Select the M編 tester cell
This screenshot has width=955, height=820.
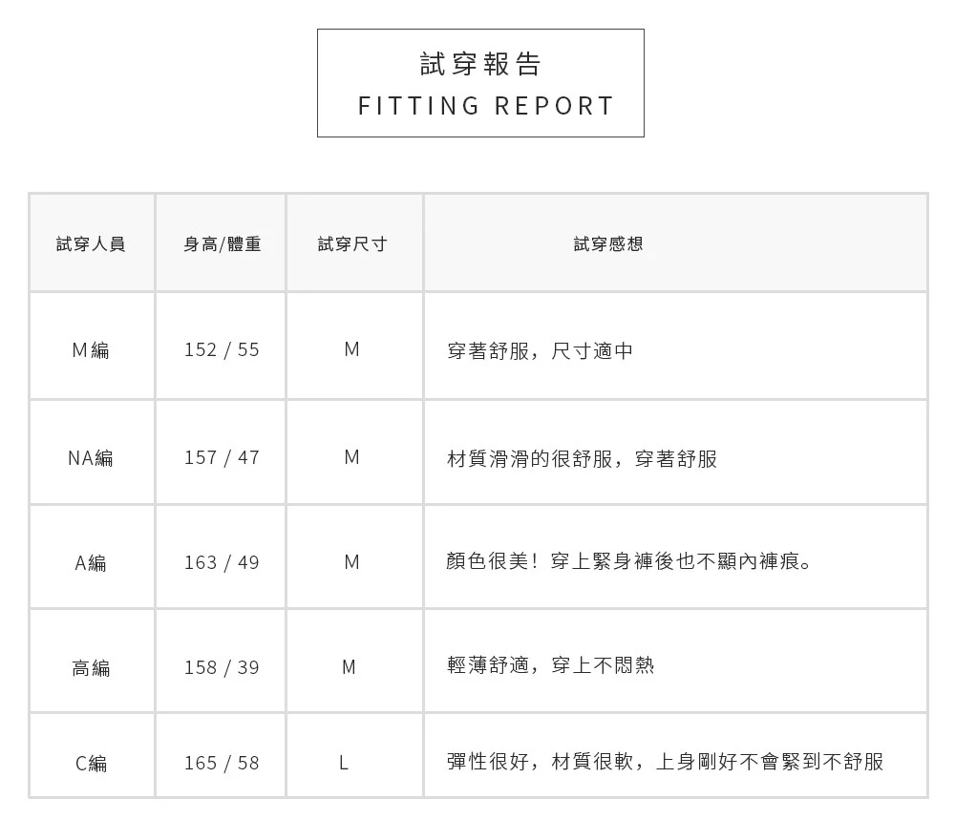(x=91, y=350)
